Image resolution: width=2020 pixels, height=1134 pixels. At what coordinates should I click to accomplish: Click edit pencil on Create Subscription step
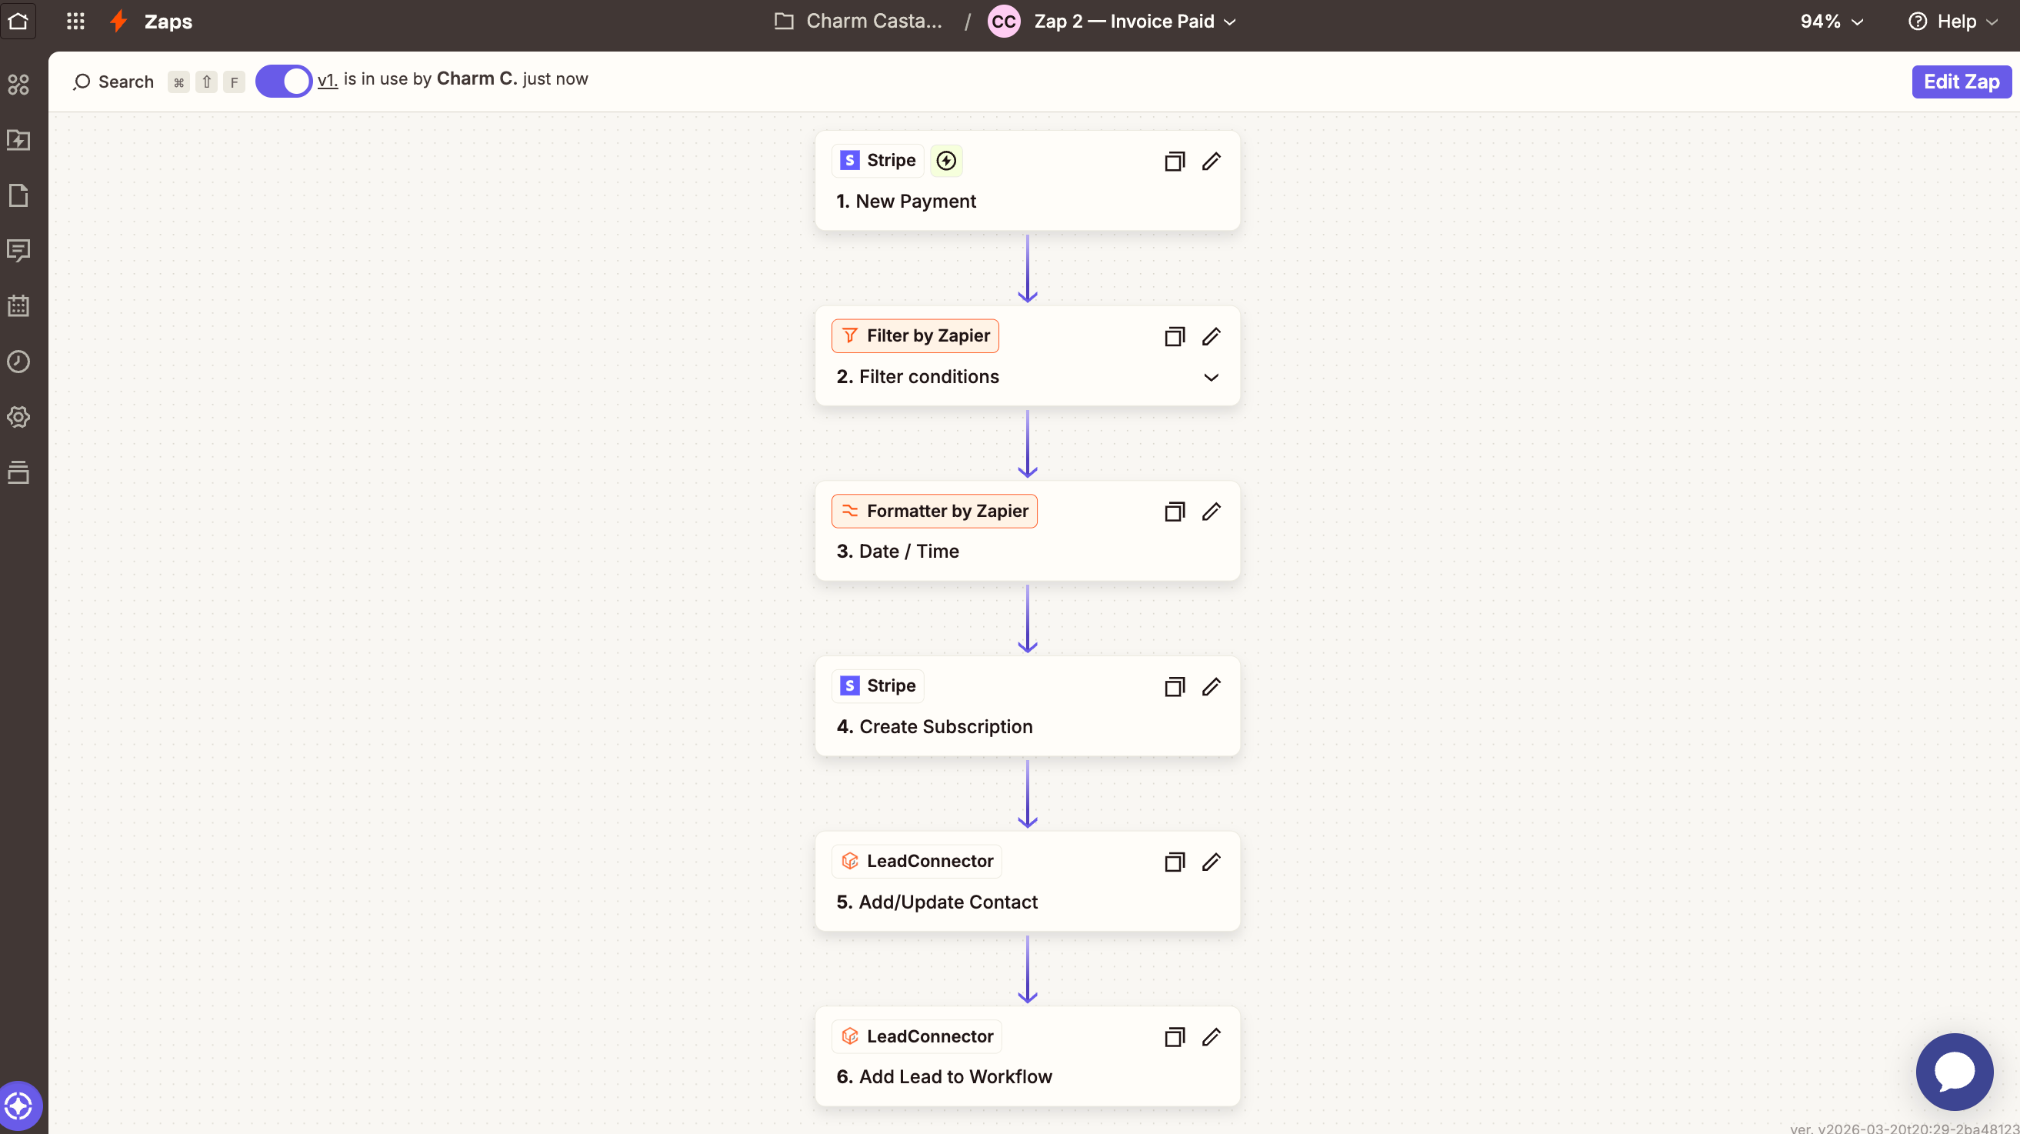point(1211,686)
